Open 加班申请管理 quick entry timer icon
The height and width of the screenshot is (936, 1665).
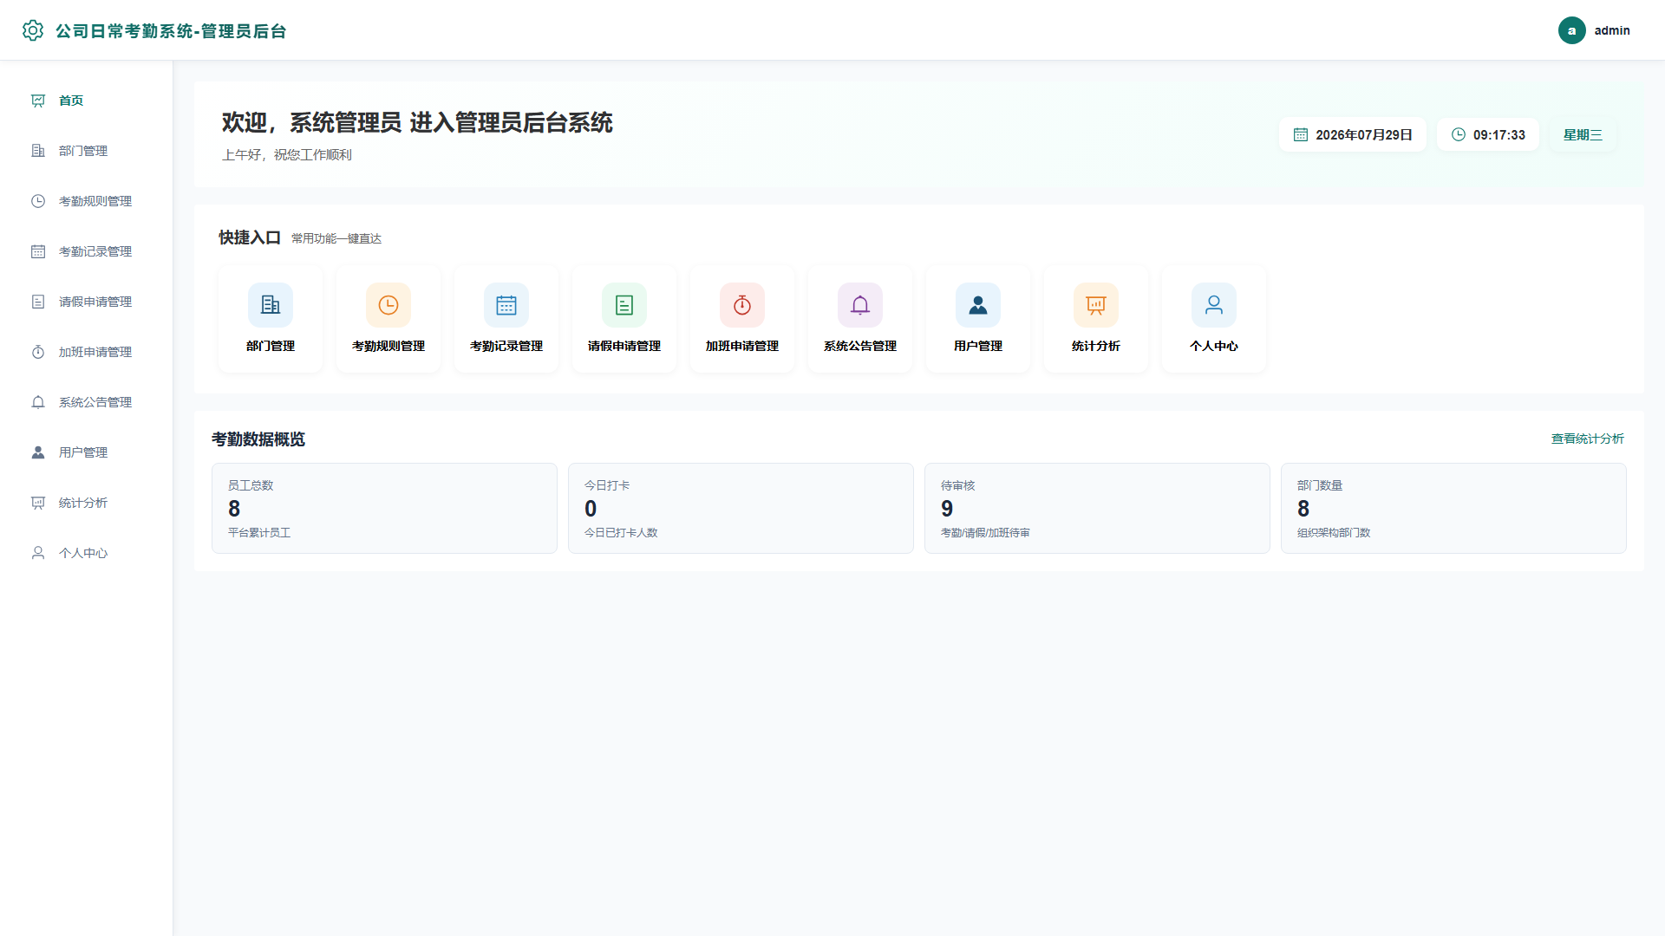pyautogui.click(x=742, y=305)
